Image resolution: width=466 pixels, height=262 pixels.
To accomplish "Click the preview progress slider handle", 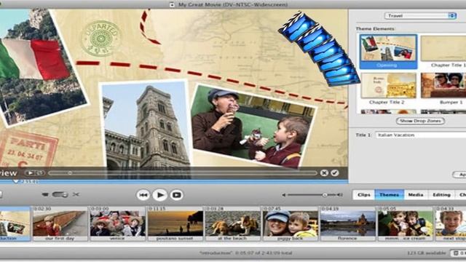I will (70, 173).
